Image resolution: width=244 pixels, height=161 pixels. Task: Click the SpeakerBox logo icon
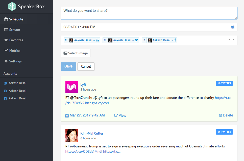12,6
